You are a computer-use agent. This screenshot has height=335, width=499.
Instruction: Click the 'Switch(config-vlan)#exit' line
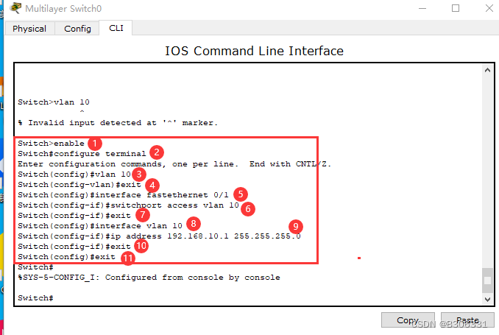coord(79,185)
